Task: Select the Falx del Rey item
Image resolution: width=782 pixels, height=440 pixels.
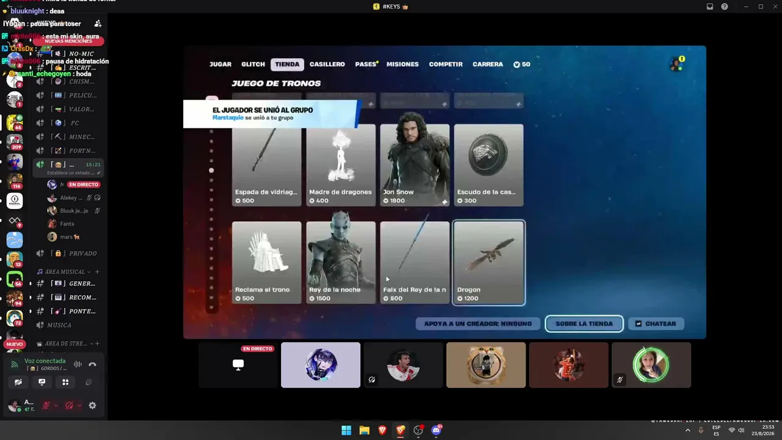Action: pyautogui.click(x=415, y=263)
